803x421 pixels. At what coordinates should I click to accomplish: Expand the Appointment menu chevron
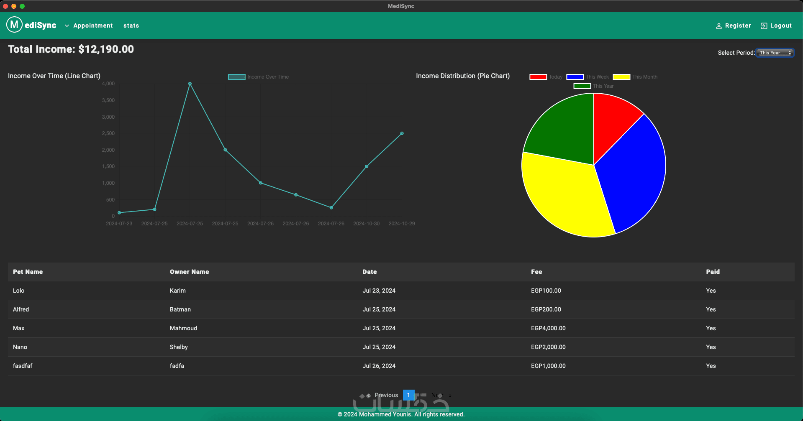[x=67, y=26]
